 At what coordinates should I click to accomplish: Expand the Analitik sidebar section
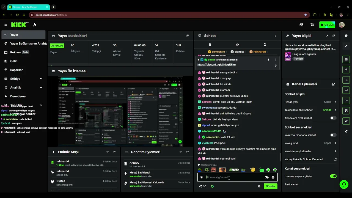(x=41, y=87)
